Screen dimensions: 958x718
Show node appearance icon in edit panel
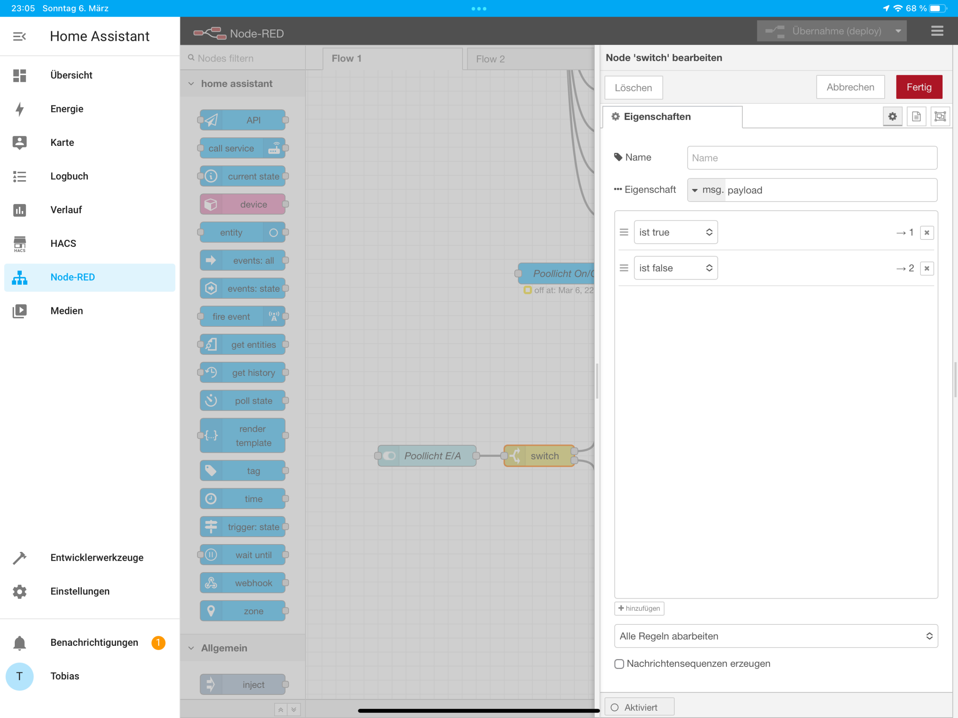(x=940, y=116)
